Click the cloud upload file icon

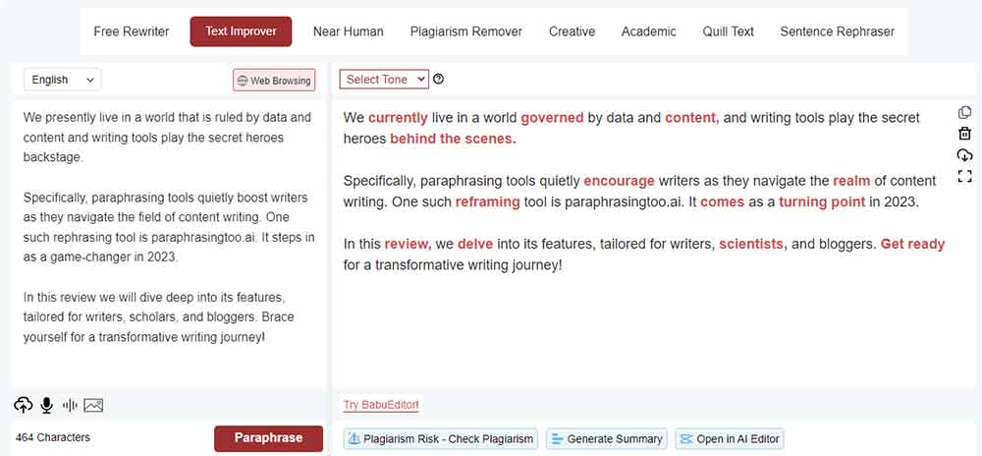[x=23, y=405]
